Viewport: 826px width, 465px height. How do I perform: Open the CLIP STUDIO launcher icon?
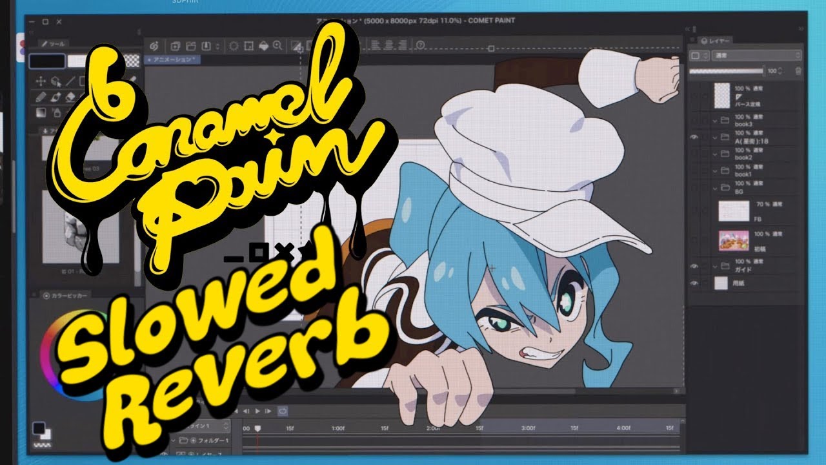[x=154, y=46]
